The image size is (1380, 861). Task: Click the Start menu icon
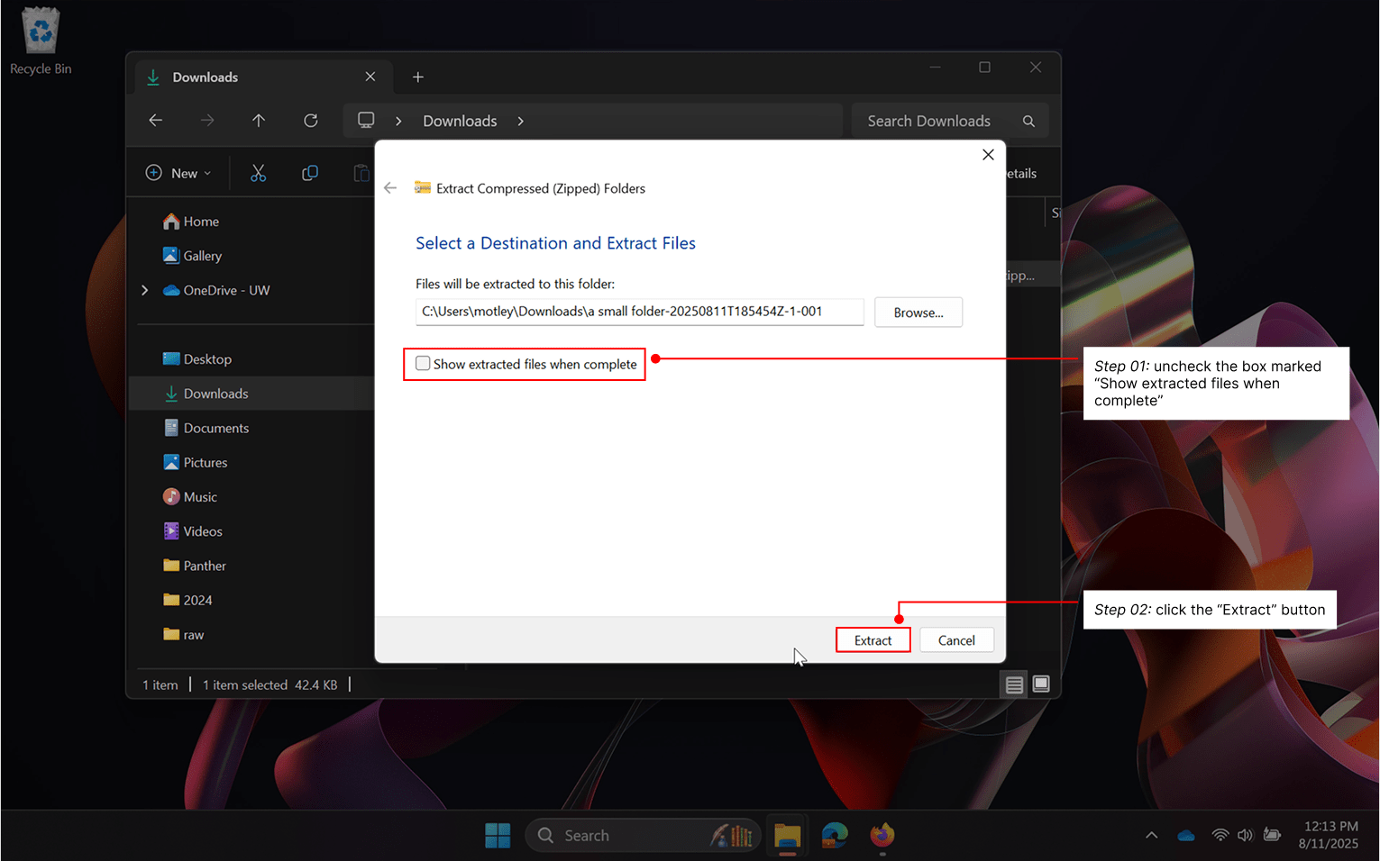[498, 835]
